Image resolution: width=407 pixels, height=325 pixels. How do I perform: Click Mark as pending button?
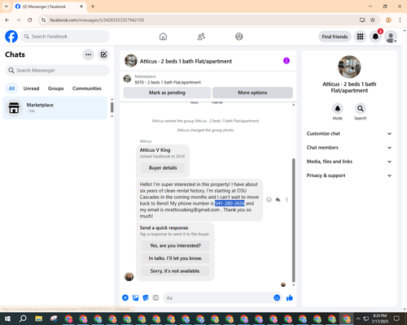click(x=167, y=93)
